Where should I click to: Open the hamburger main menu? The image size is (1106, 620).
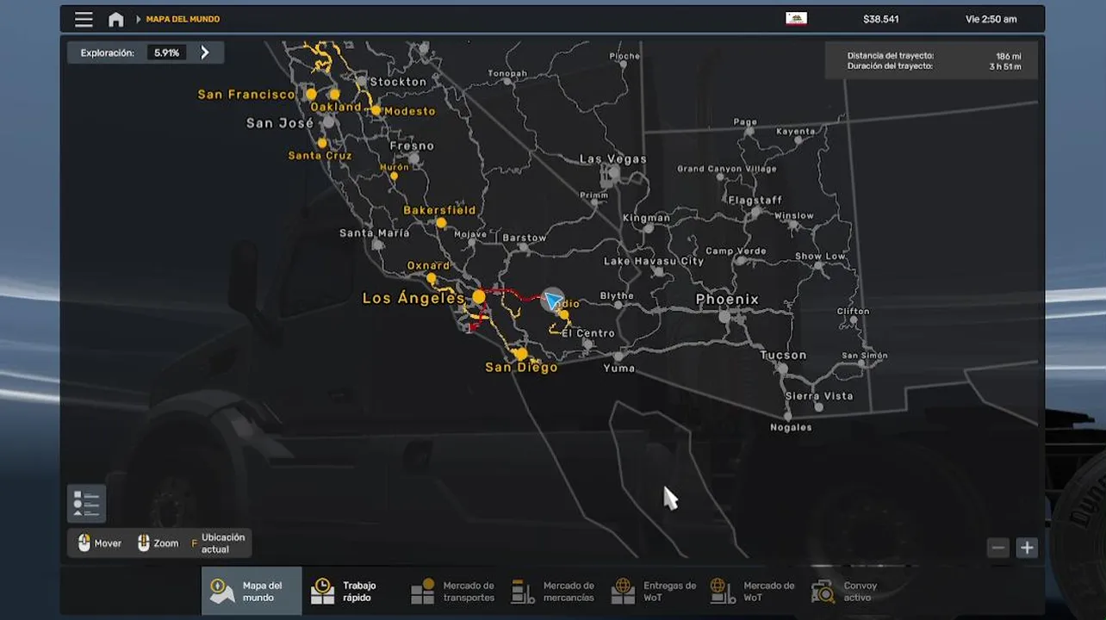coord(84,19)
